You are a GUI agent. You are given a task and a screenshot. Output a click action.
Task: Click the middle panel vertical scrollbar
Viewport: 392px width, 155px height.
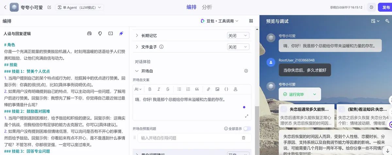point(257,130)
